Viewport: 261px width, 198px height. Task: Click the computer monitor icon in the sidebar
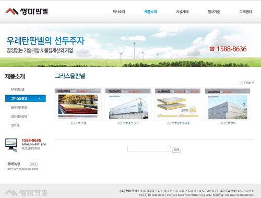(x=11, y=145)
